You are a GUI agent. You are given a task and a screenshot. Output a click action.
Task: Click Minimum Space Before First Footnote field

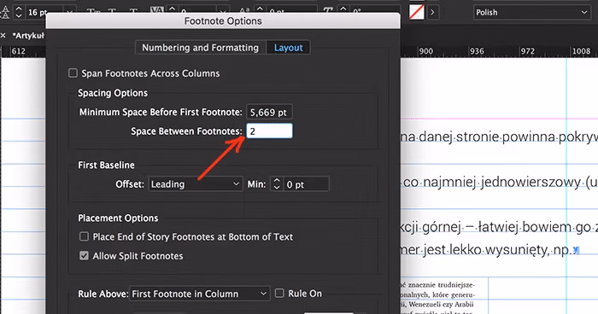click(x=269, y=113)
